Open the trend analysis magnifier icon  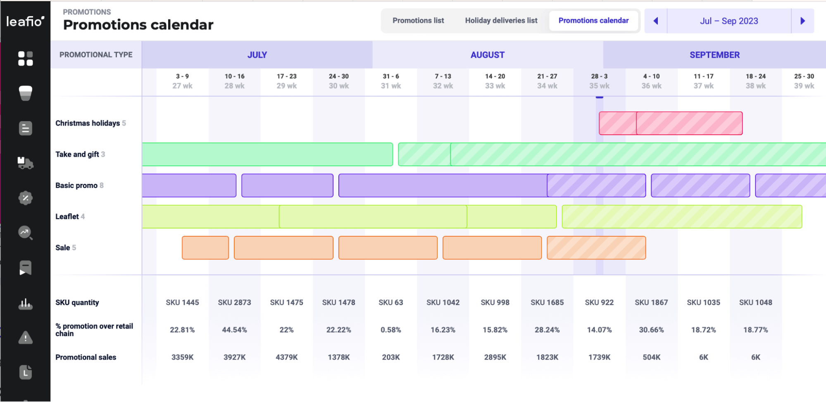pos(25,233)
